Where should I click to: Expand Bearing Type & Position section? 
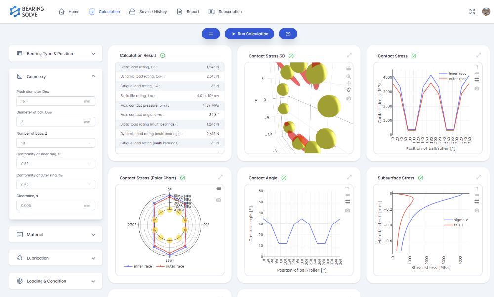click(x=56, y=54)
